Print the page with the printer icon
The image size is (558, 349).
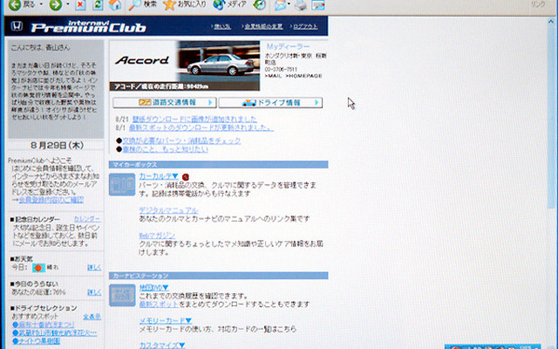tap(301, 5)
